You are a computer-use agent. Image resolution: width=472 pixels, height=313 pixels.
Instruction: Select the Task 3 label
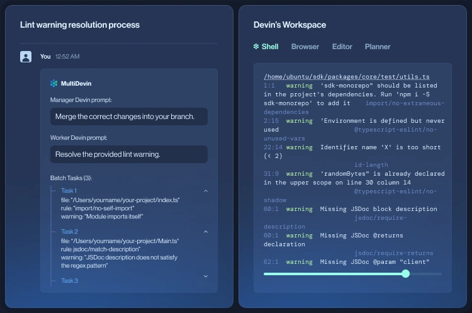coord(69,280)
